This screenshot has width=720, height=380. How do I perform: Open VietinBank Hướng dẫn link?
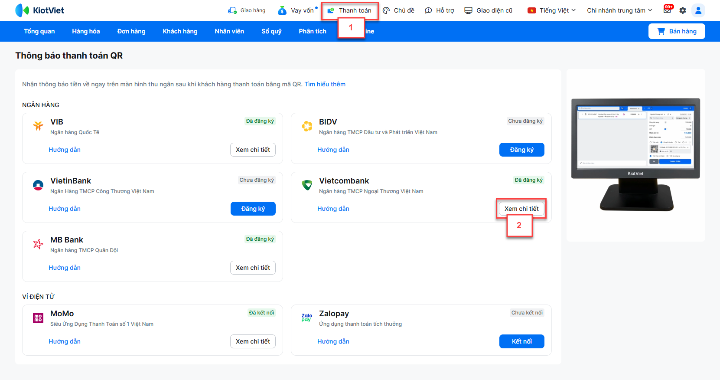pyautogui.click(x=65, y=209)
